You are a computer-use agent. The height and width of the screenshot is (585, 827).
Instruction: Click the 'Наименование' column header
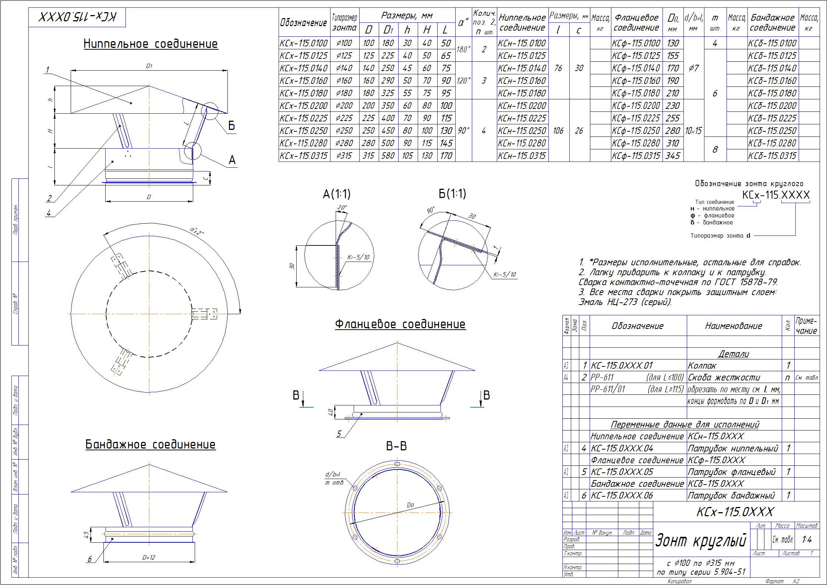coord(733,326)
